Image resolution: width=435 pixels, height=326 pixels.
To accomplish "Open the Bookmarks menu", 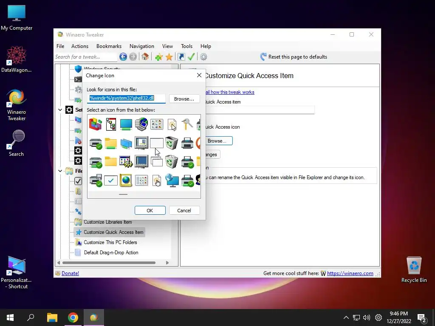I will coord(109,46).
